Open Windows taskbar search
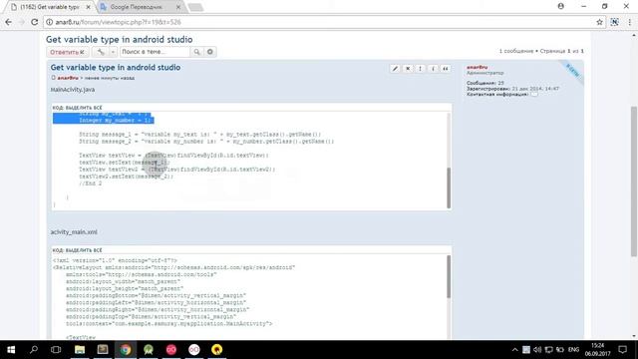 tap(34, 350)
